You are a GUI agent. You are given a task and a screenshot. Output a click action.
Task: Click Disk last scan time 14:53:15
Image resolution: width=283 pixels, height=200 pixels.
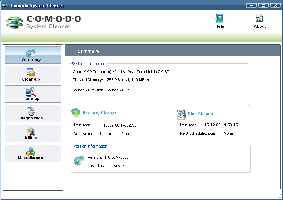pos(221,125)
